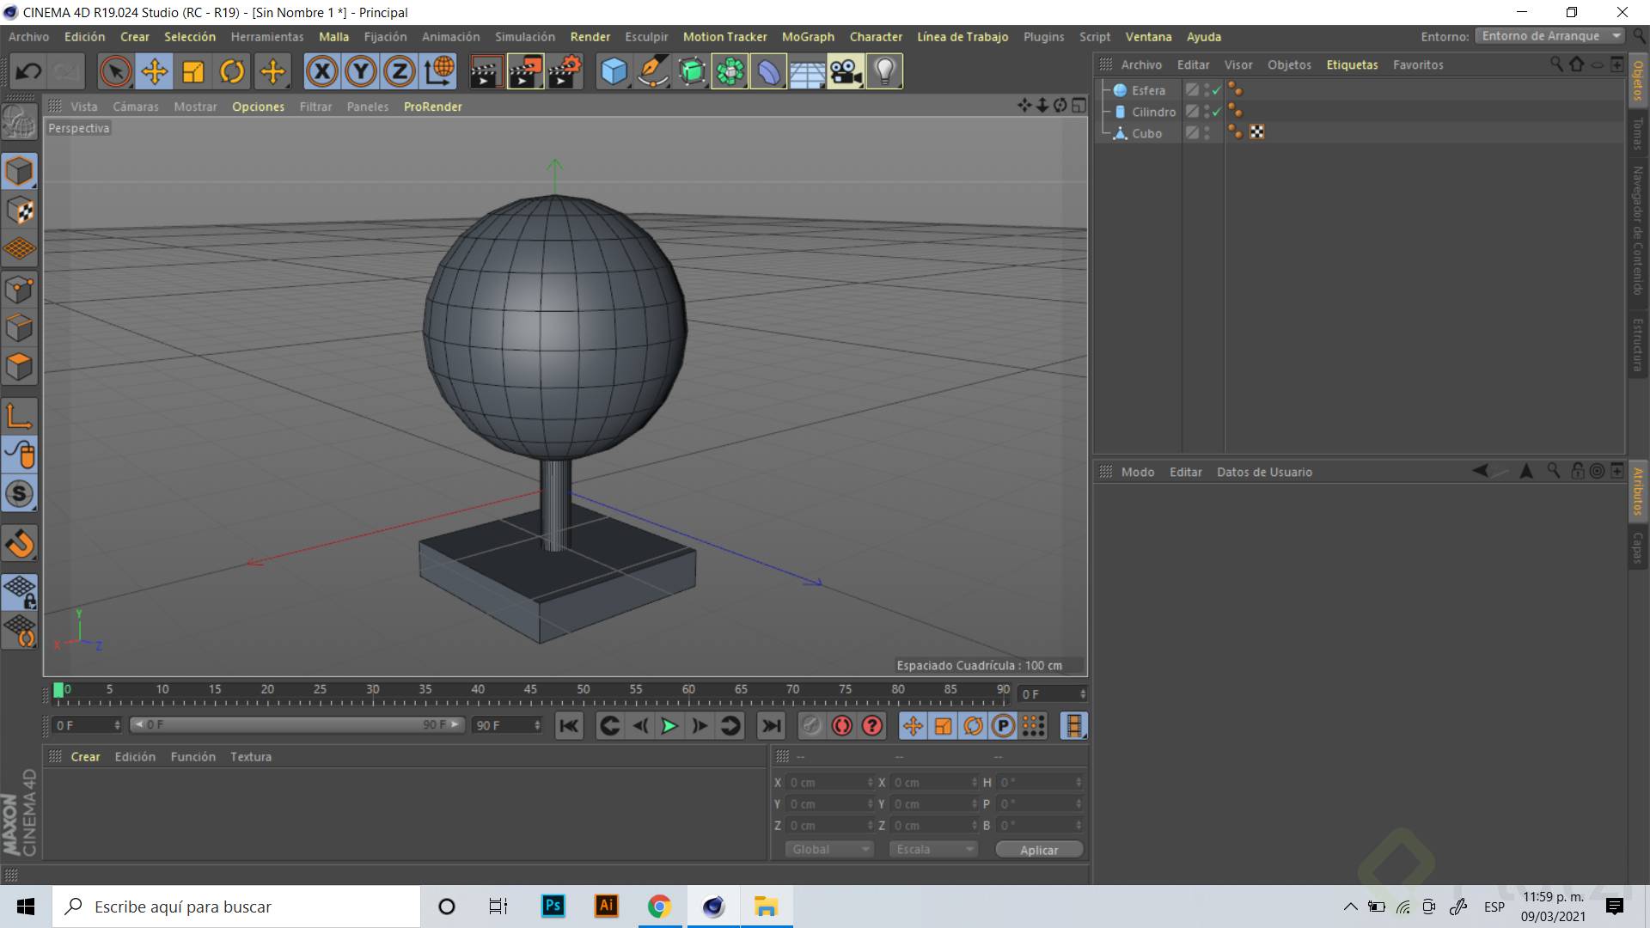The height and width of the screenshot is (928, 1650).
Task: Open the Crear menu
Action: pos(134,37)
